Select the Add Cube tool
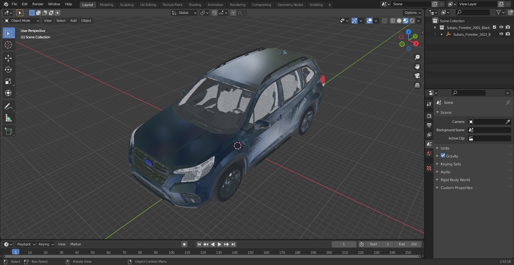Screen dimensions: 514x265 (x=8, y=131)
